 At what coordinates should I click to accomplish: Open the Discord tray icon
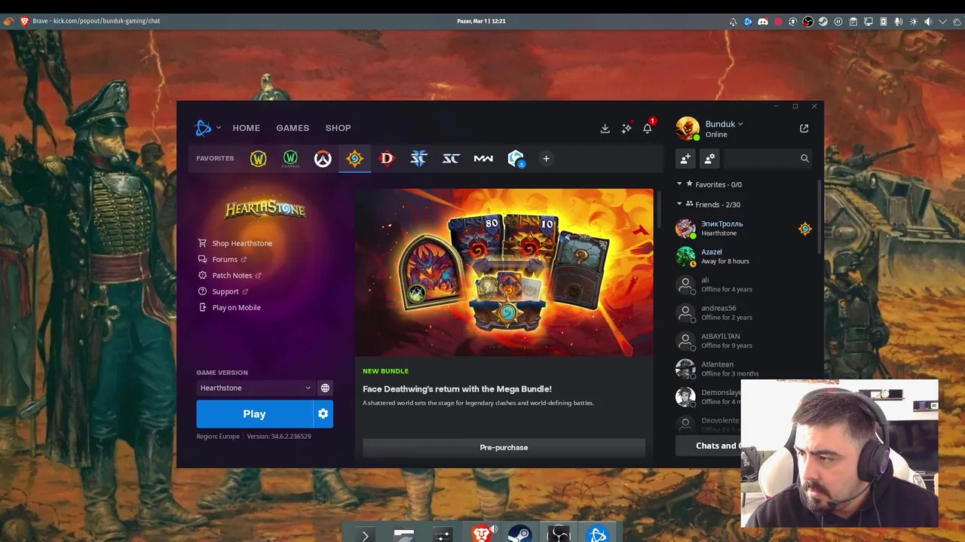[x=763, y=21]
